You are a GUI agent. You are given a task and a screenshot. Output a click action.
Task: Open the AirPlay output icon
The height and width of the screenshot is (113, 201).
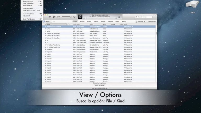pyautogui.click(x=74, y=17)
